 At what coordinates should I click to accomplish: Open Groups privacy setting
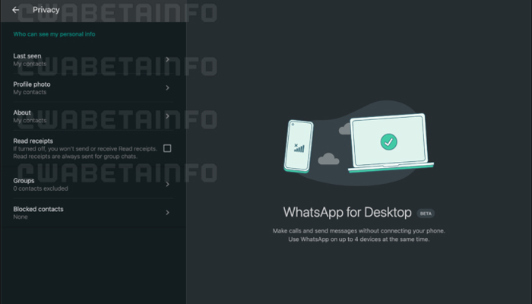click(x=93, y=184)
